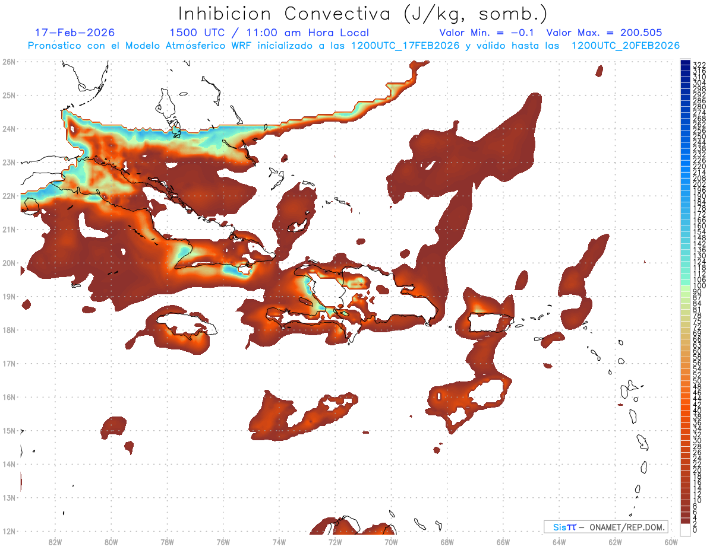
Task: Click the darkest blue legend swatch for 322
Action: (685, 62)
